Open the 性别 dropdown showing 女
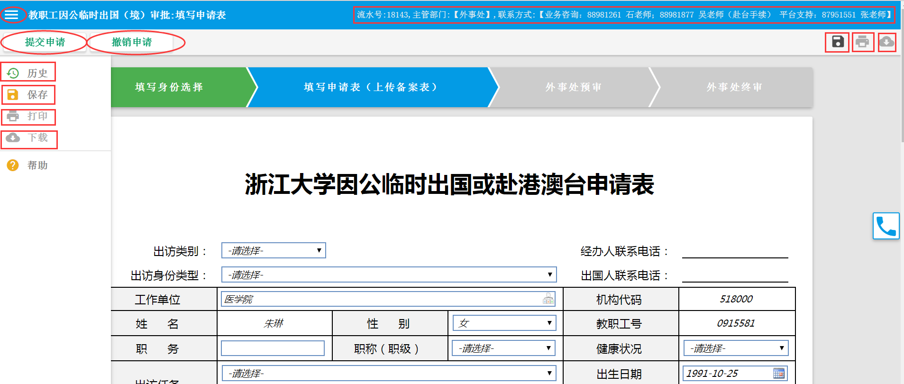The height and width of the screenshot is (384, 904). [x=504, y=323]
